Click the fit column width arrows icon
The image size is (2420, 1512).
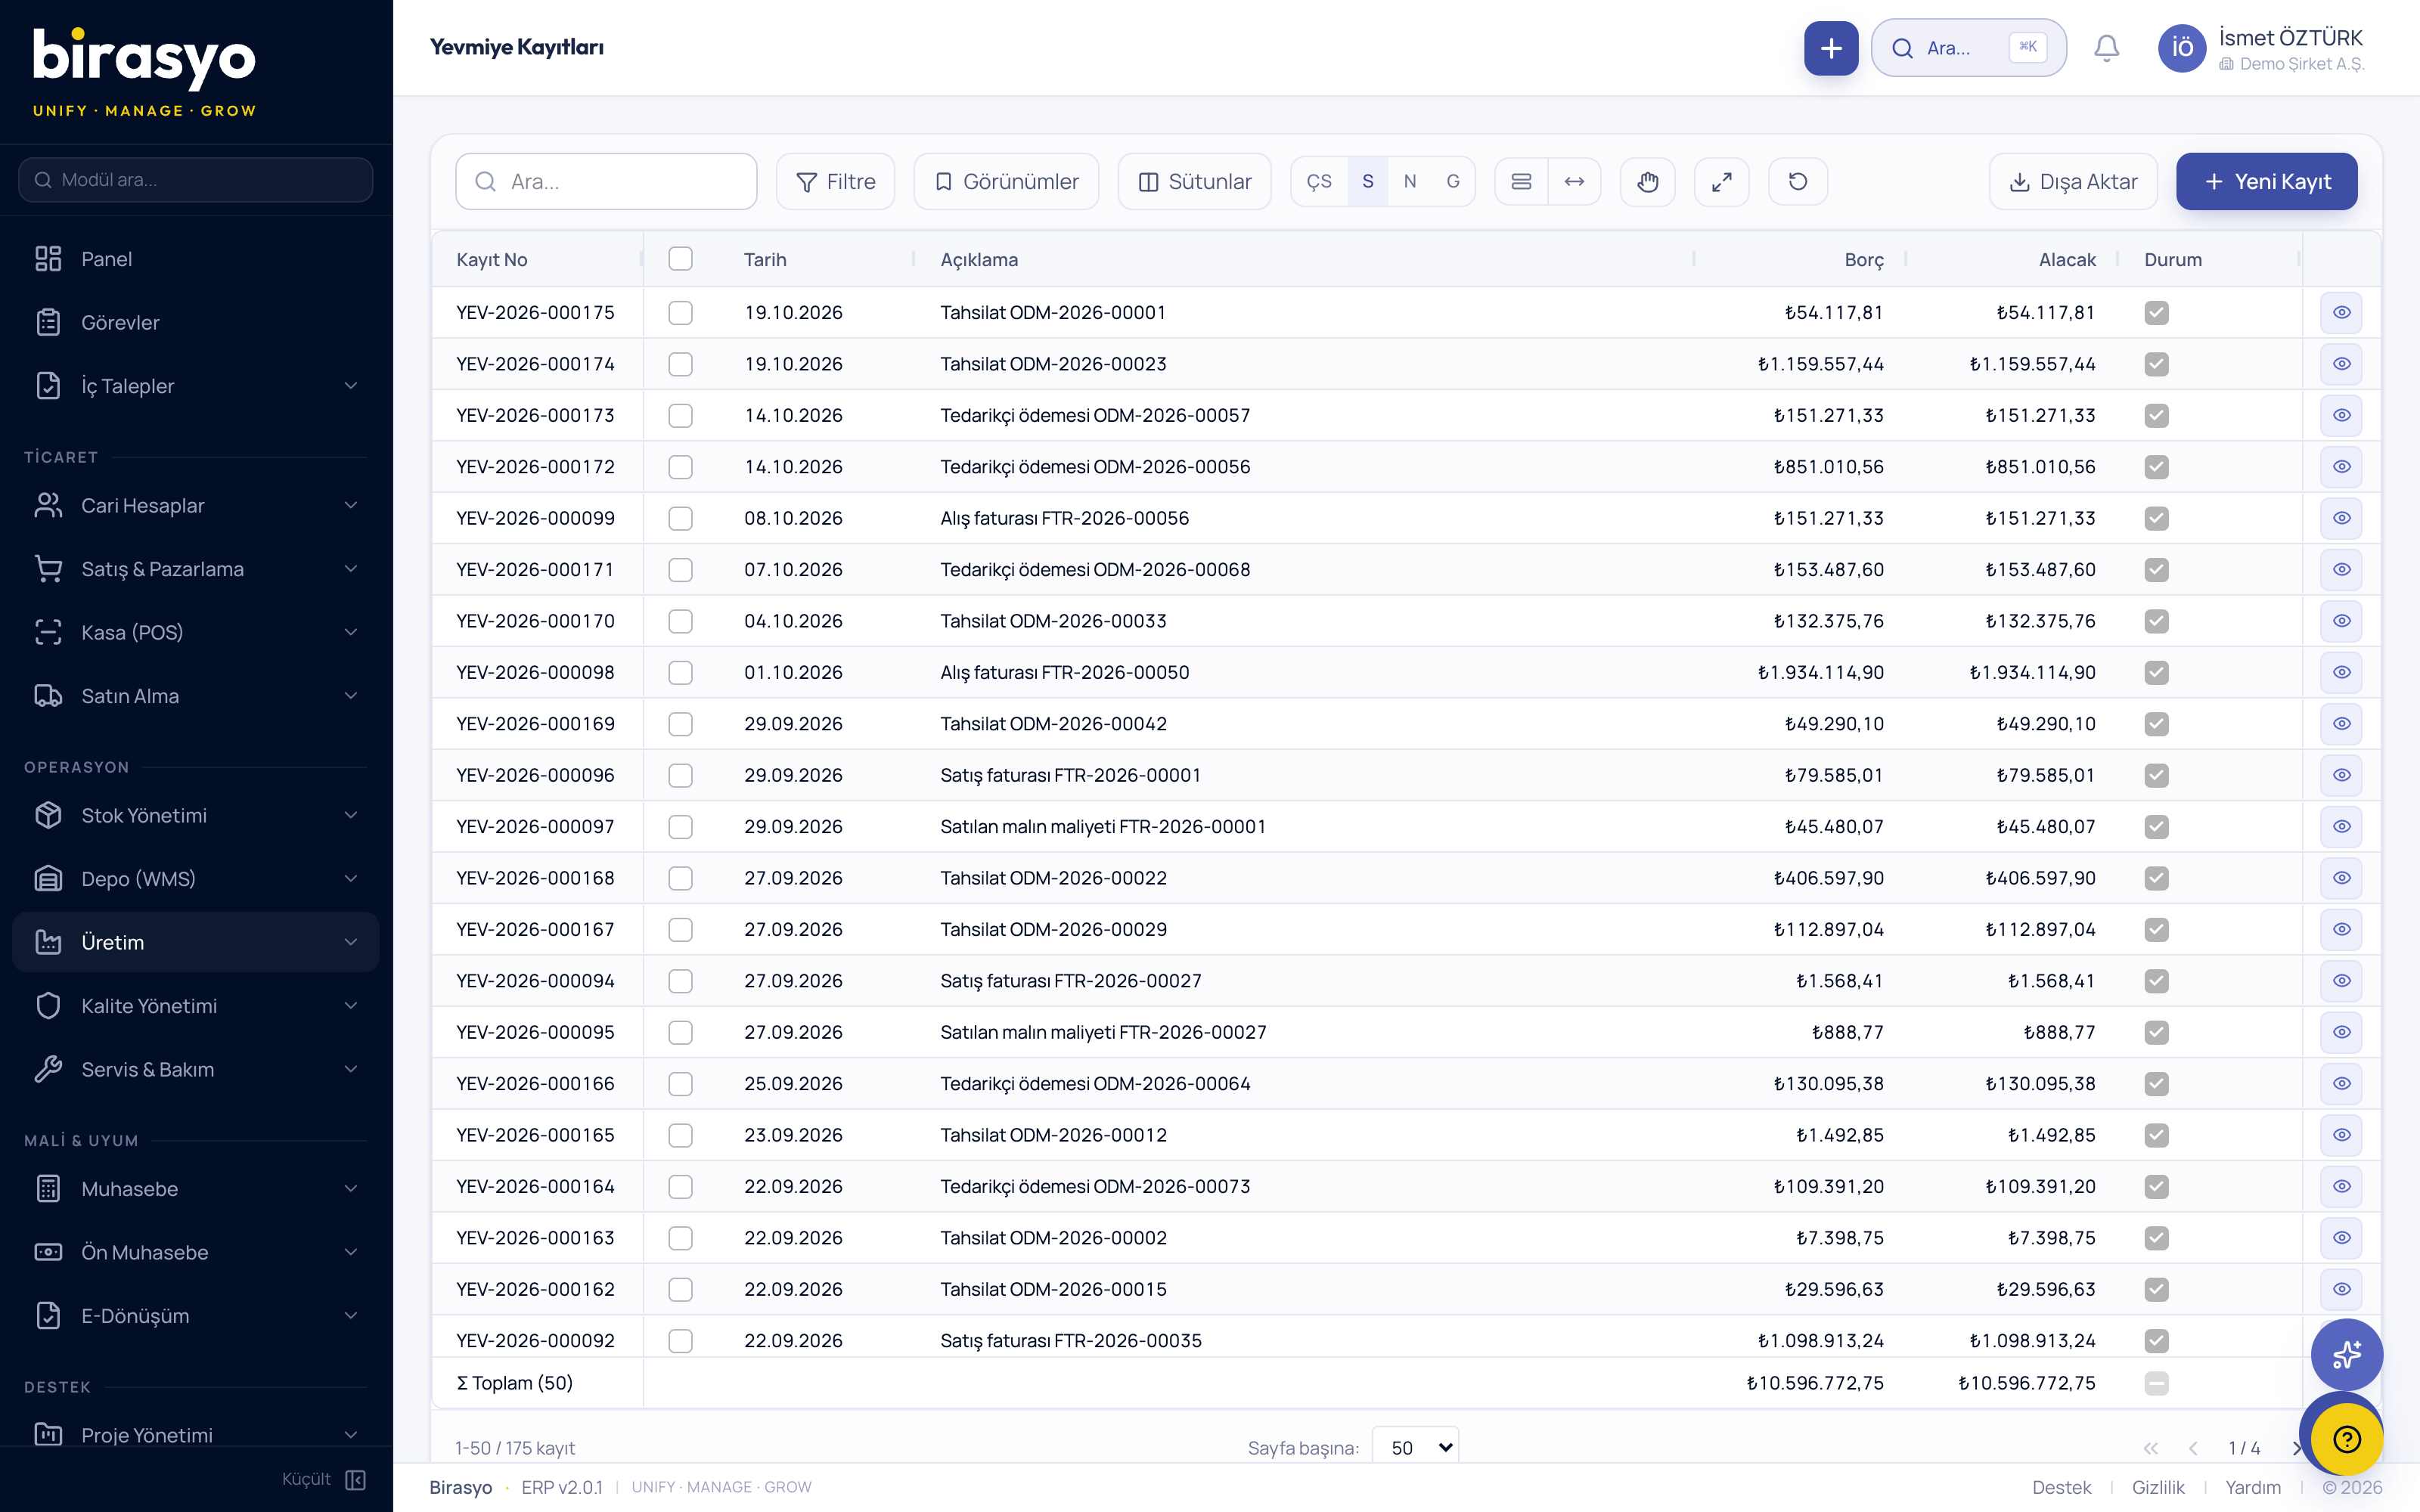[x=1574, y=181]
